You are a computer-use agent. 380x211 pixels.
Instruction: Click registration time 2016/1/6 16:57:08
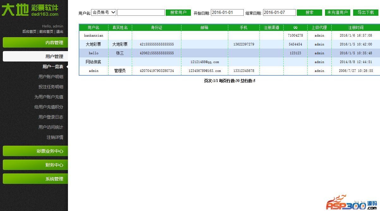point(356,36)
